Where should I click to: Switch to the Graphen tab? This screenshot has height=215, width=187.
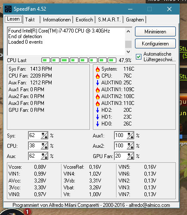[135, 20]
